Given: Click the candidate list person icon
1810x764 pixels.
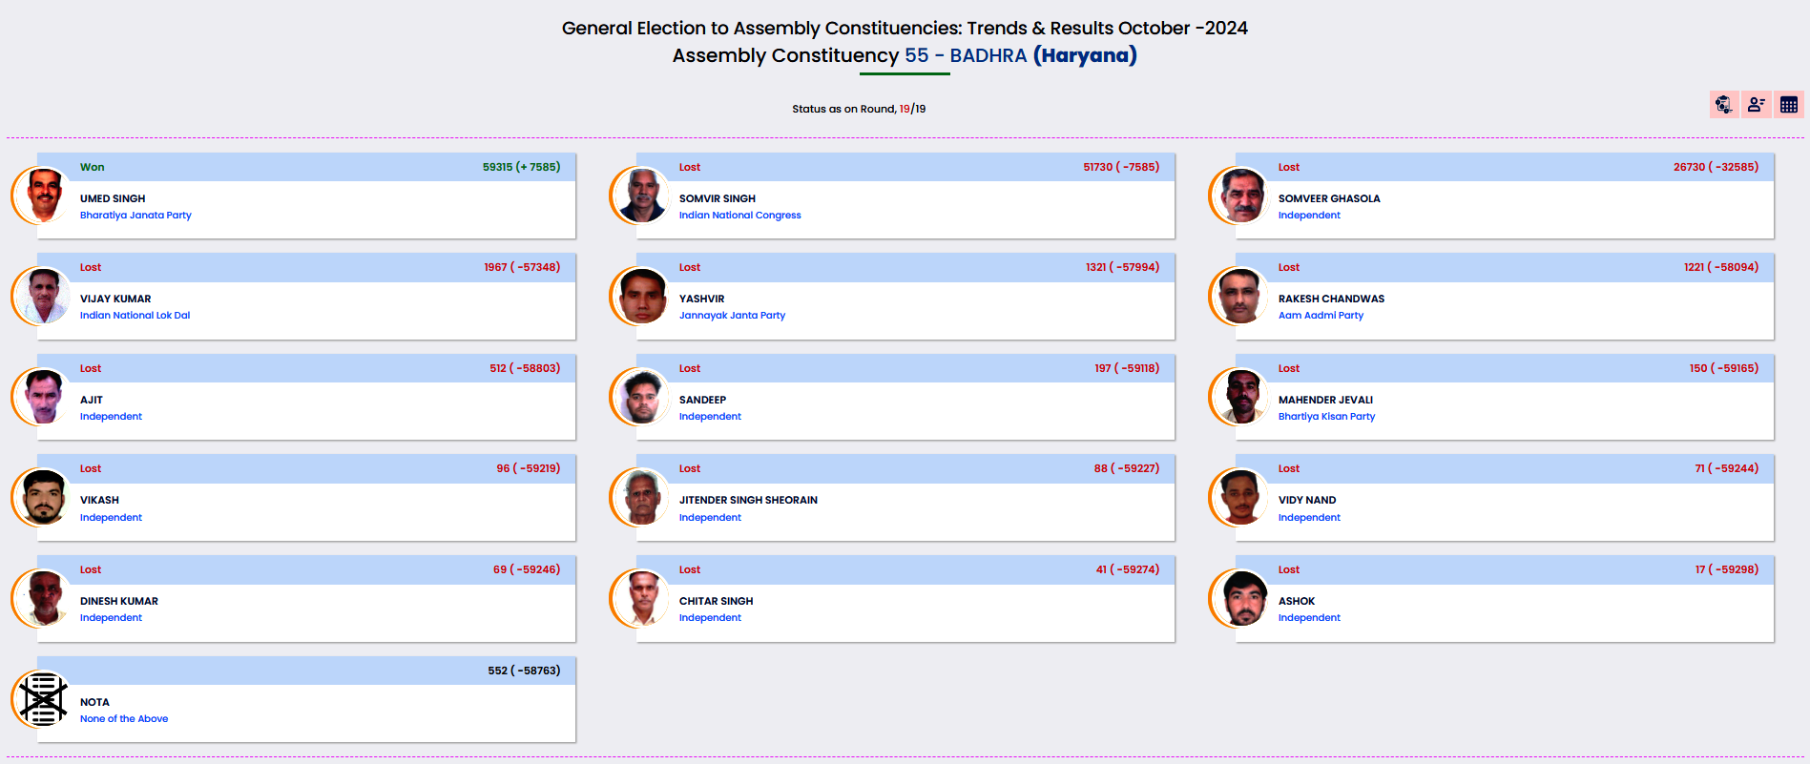Looking at the screenshot, I should [x=1756, y=105].
